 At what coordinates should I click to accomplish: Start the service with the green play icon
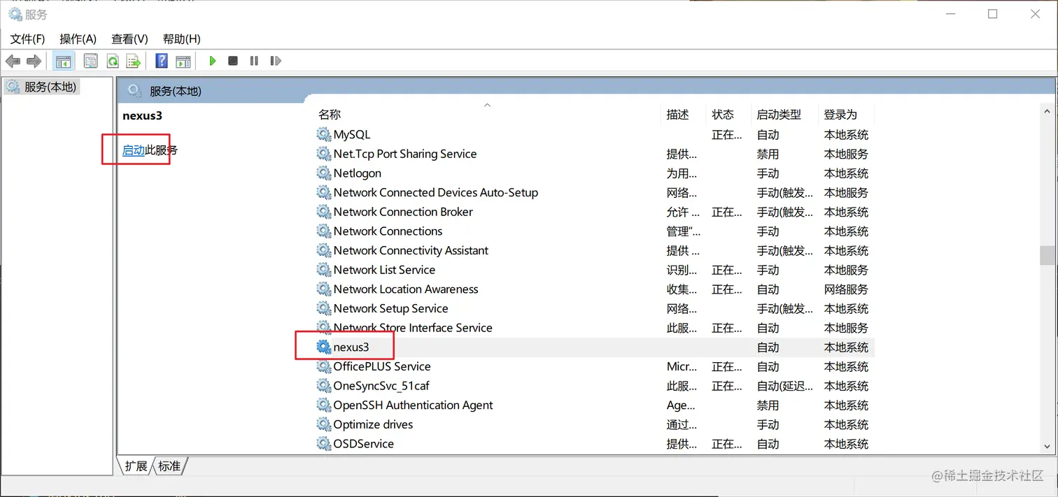tap(212, 61)
